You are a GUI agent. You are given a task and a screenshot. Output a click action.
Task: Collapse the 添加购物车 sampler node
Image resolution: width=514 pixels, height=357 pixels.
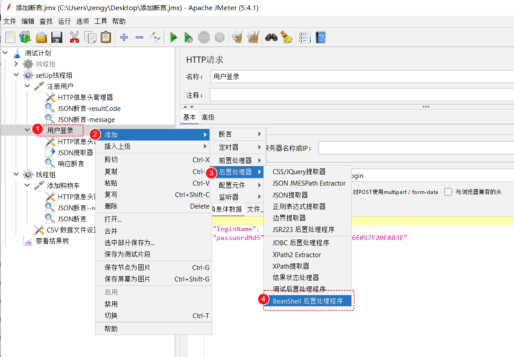[27, 185]
